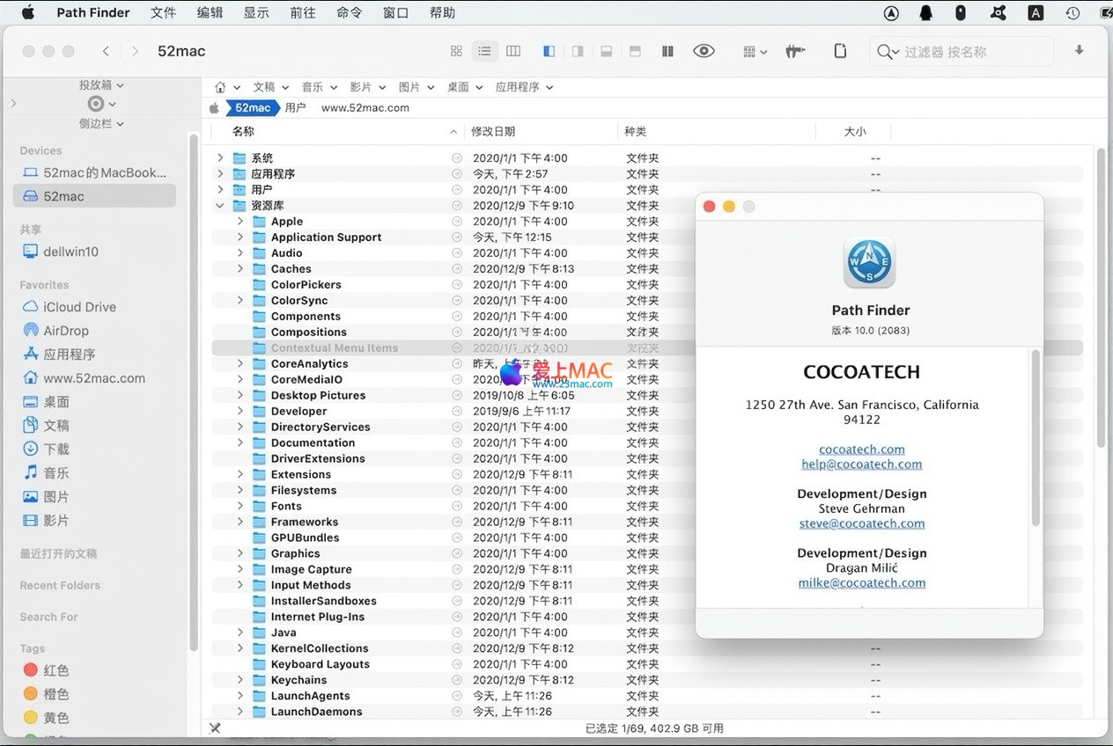The height and width of the screenshot is (746, 1113).
Task: Open the 编辑 menu
Action: 210,12
